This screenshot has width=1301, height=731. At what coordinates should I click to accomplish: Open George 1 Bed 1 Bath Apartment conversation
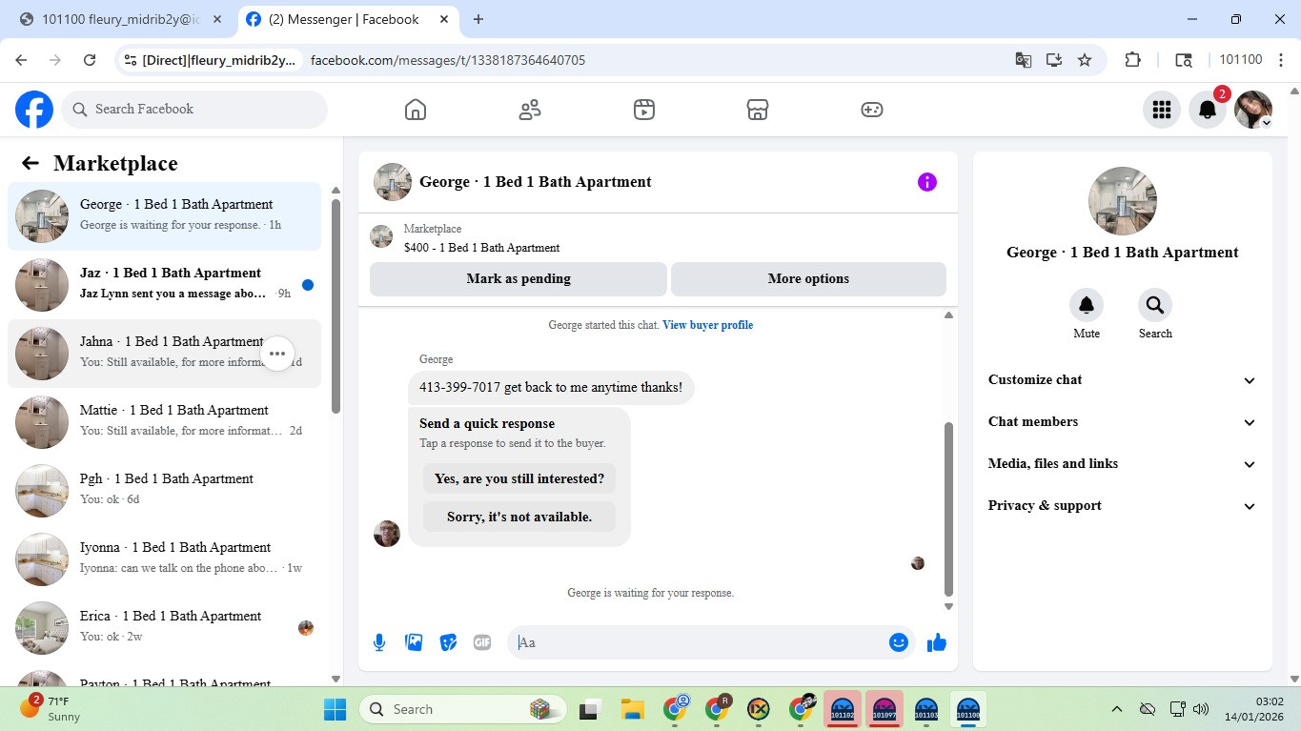coord(164,216)
